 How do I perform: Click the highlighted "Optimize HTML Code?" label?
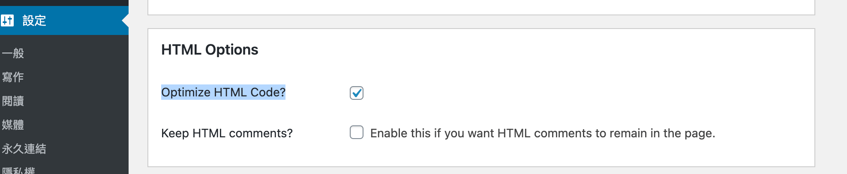pyautogui.click(x=223, y=93)
